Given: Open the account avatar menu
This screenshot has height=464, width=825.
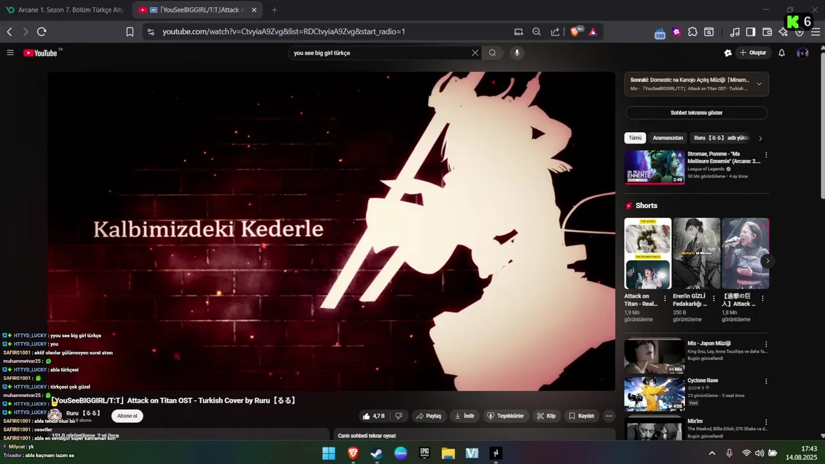Looking at the screenshot, I should [x=802, y=53].
